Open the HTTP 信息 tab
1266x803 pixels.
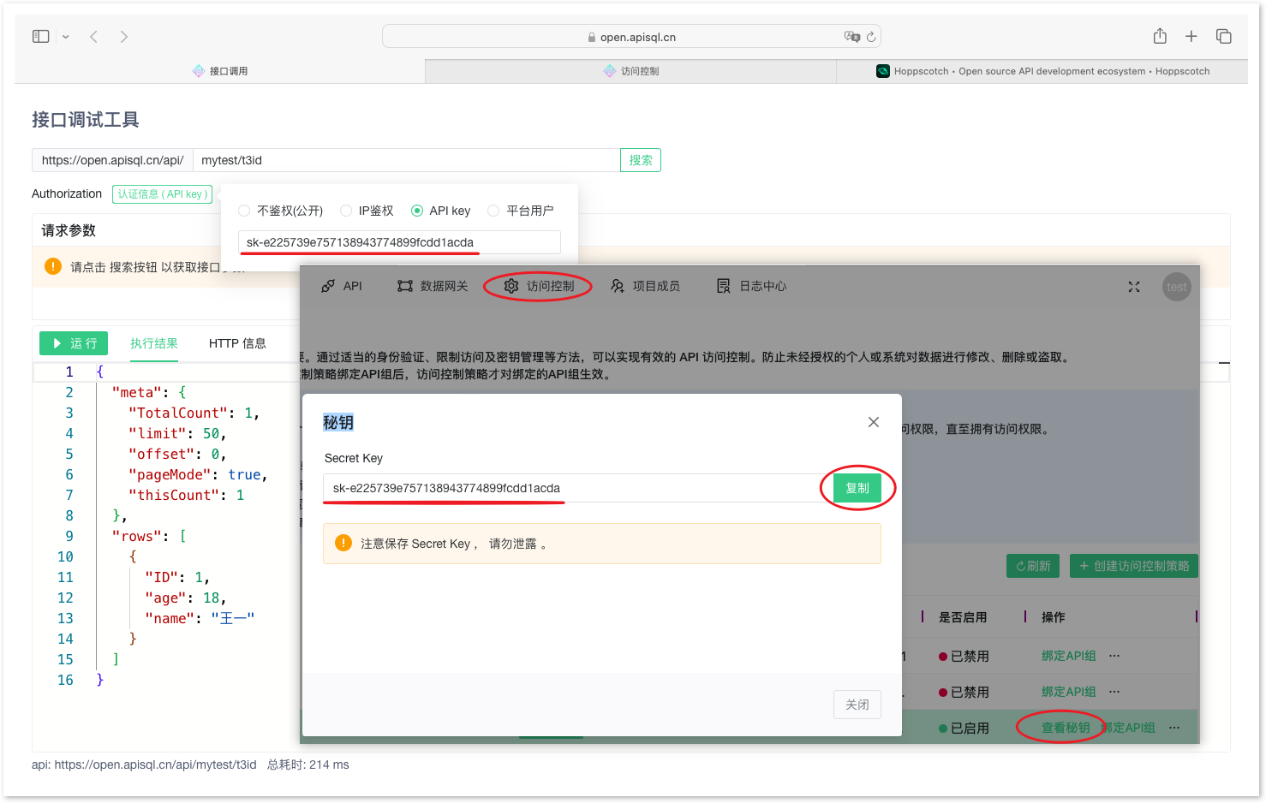[x=237, y=343]
